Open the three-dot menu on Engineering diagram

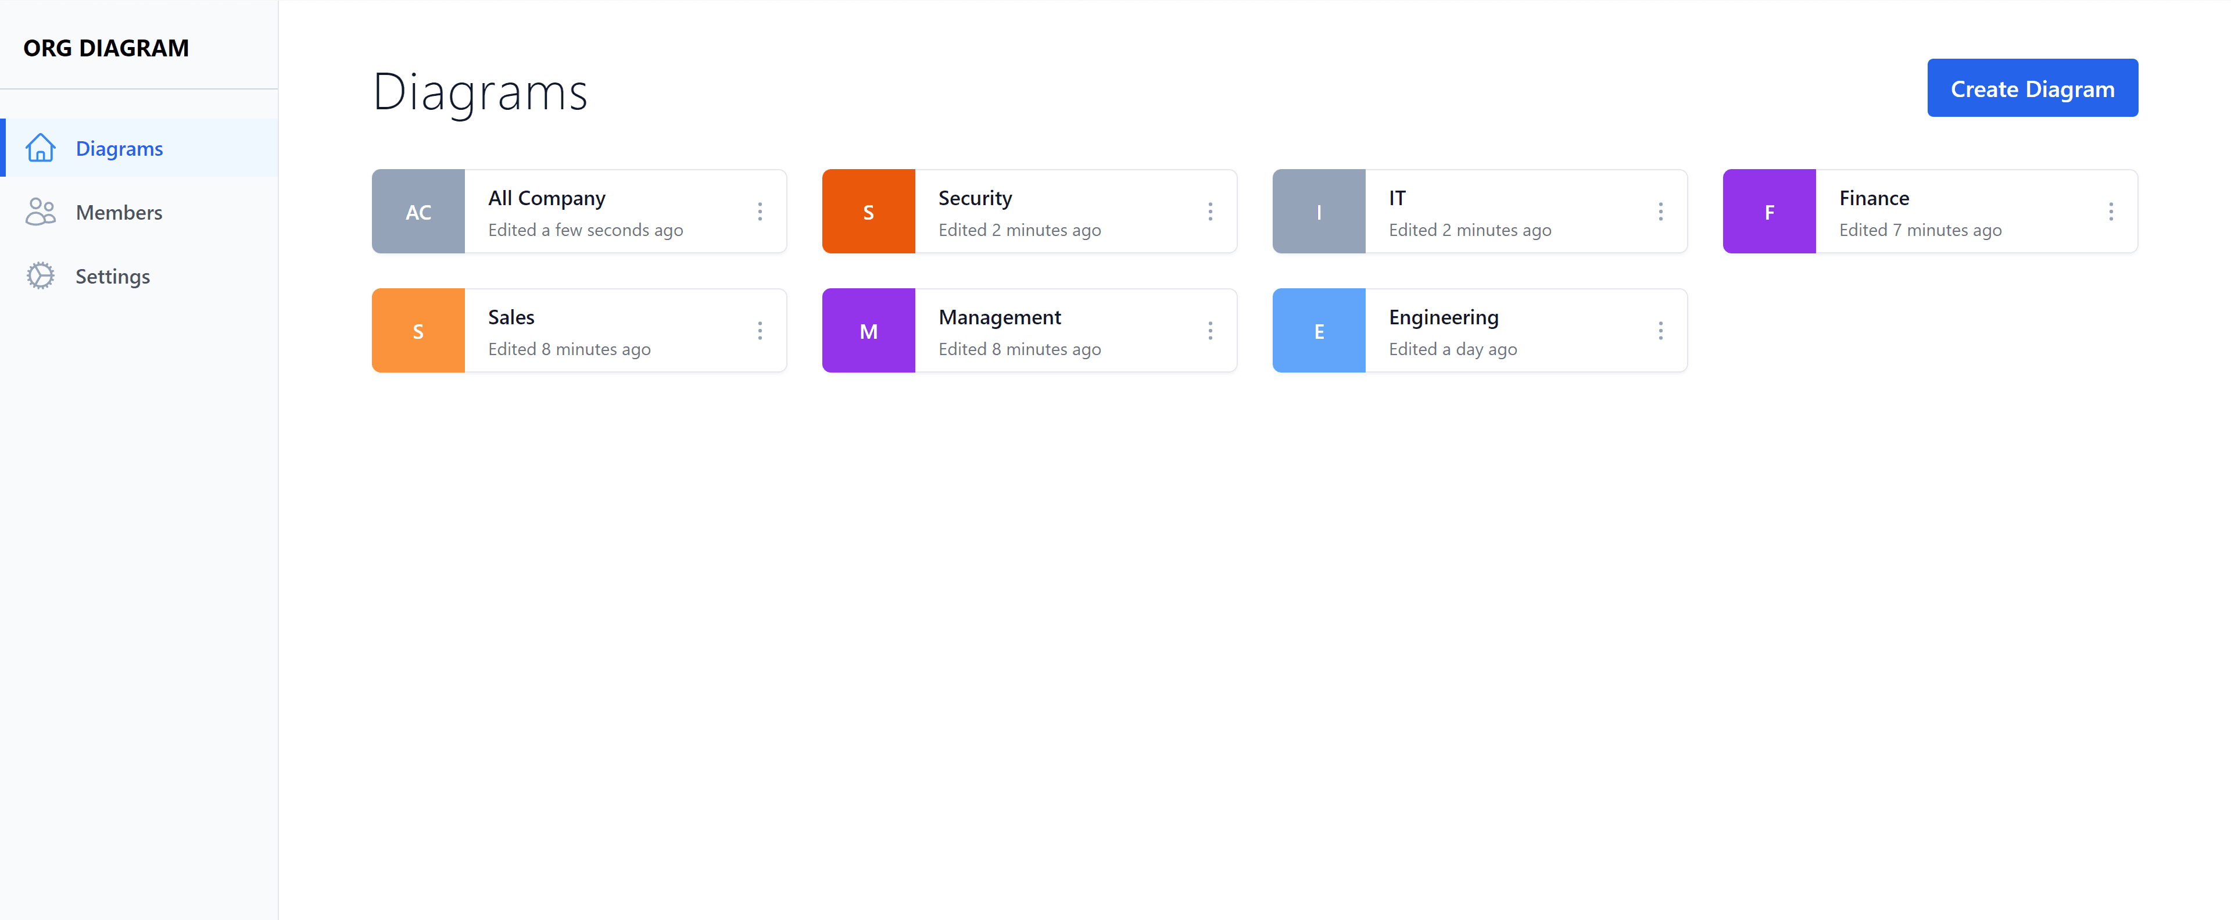(1660, 330)
